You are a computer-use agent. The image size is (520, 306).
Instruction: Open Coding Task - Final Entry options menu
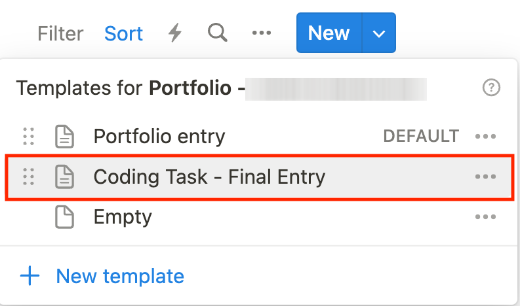click(485, 177)
